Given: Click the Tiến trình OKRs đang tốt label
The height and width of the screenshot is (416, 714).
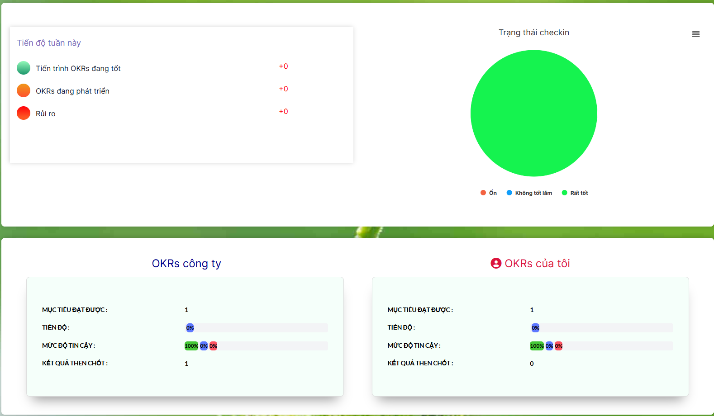Looking at the screenshot, I should 78,69.
